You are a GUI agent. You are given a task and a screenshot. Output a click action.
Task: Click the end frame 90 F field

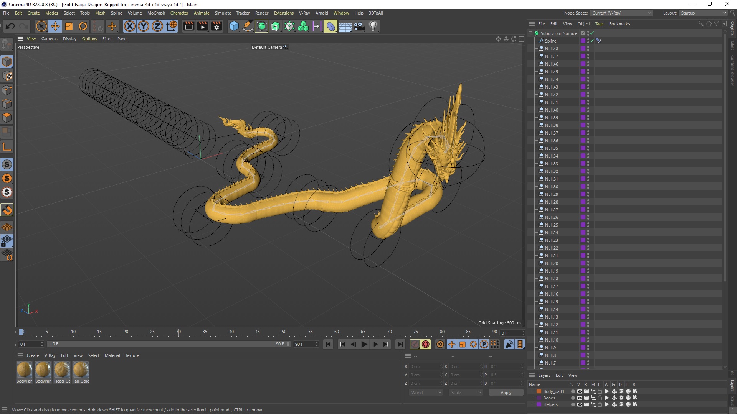(306, 344)
